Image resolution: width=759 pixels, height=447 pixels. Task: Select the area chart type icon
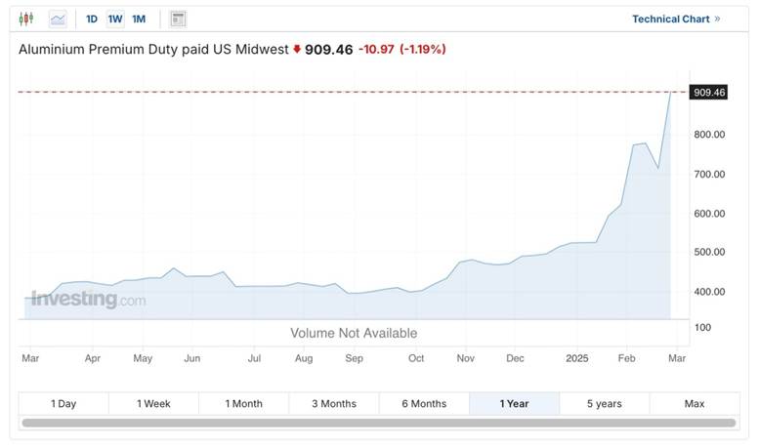58,19
